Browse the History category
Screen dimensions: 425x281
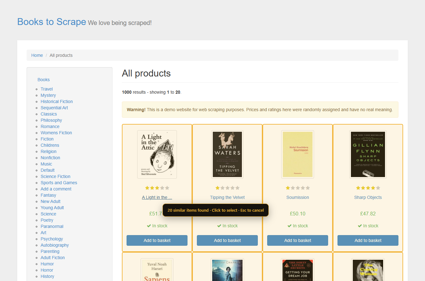pos(47,276)
